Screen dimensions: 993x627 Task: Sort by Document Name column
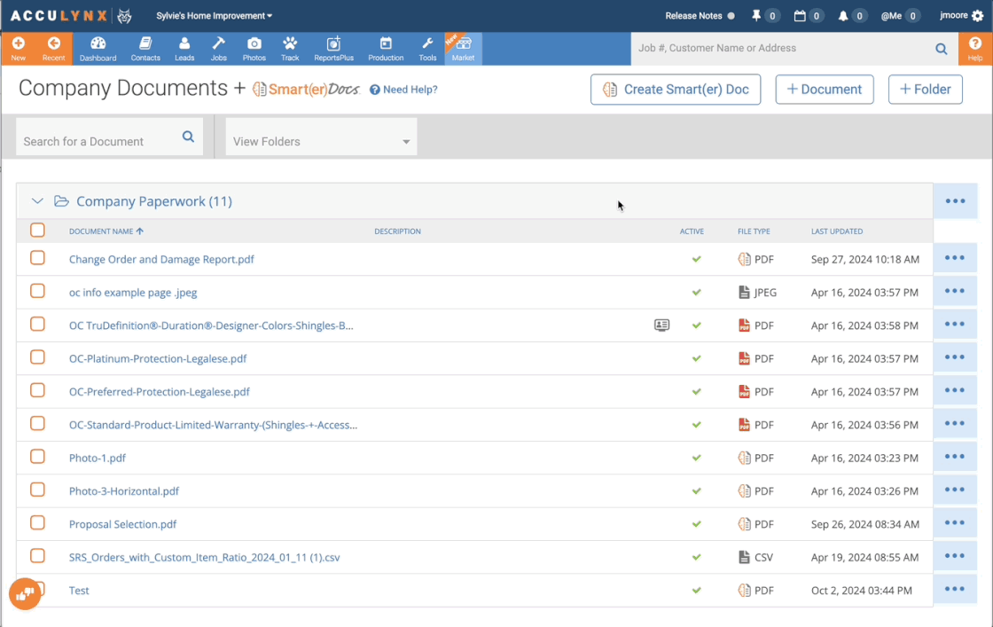pyautogui.click(x=106, y=231)
